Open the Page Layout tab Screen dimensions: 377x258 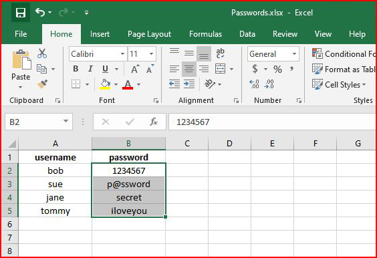pyautogui.click(x=149, y=34)
